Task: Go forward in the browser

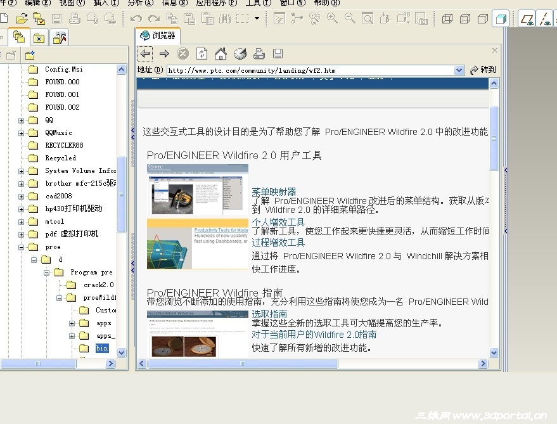Action: click(x=164, y=54)
